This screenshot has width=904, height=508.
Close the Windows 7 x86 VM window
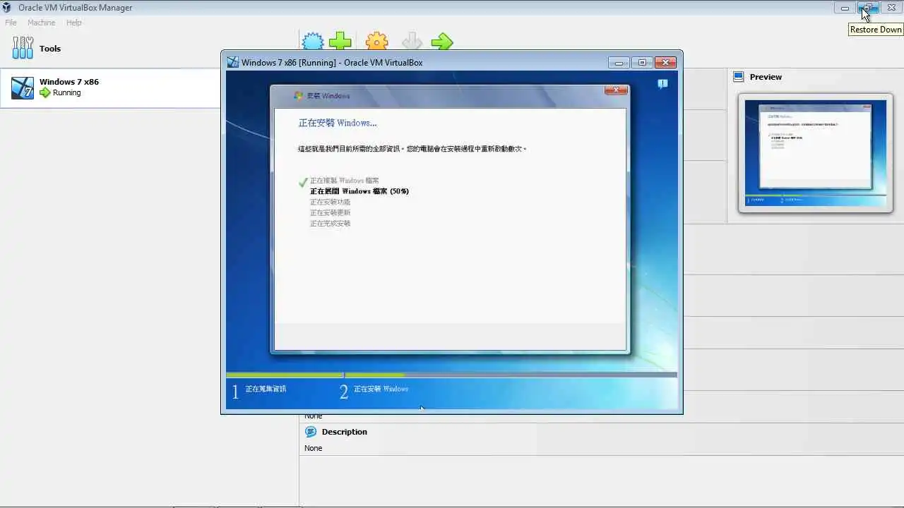click(665, 63)
